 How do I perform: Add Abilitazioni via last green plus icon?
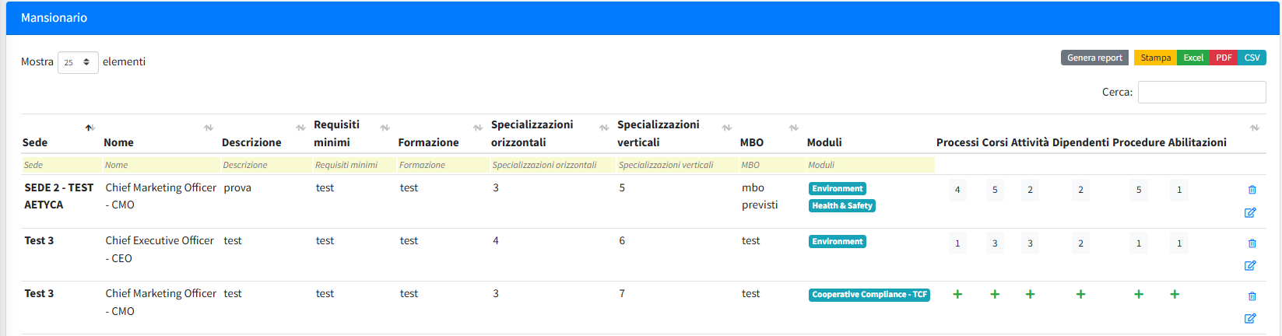(1175, 294)
